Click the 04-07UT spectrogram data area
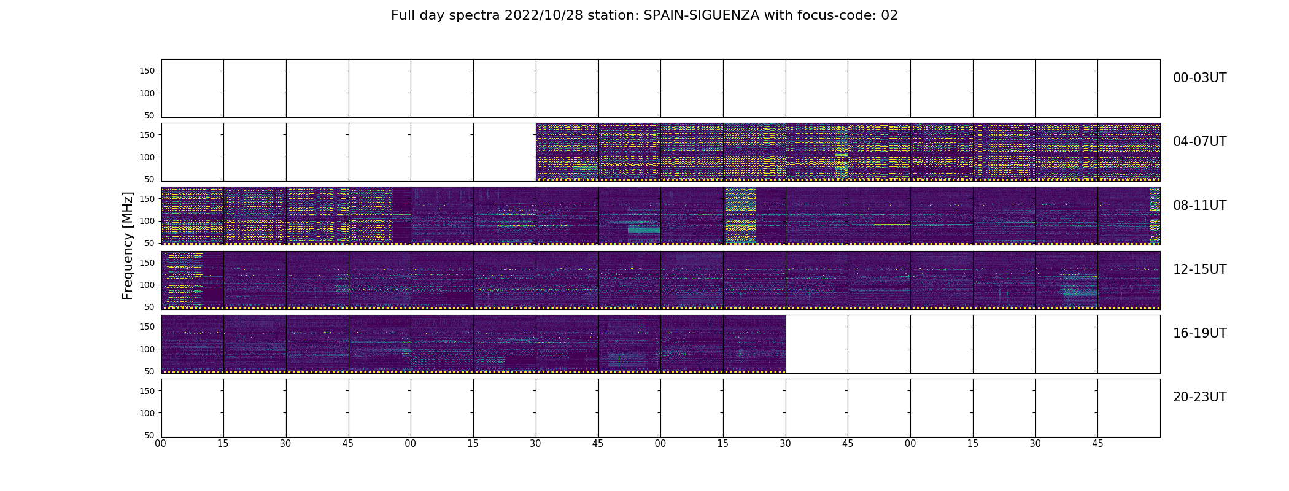Viewport: 1289px width, 491px height. [848, 152]
